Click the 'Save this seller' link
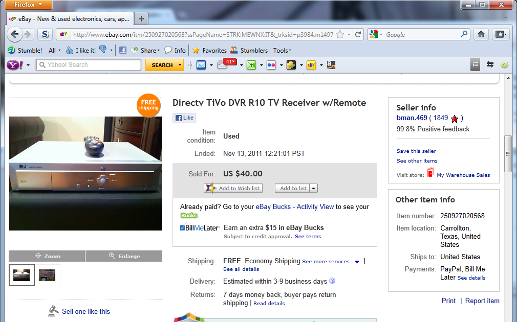This screenshot has width=517, height=322. [x=416, y=151]
